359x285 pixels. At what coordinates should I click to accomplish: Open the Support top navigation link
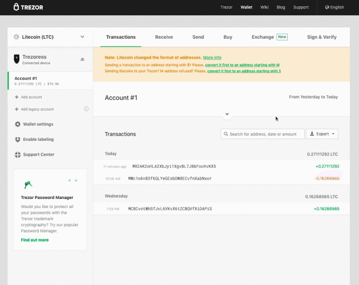(x=301, y=7)
